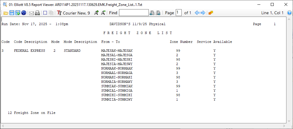Click the Select All dashed-box icon
Screen dimensions: 293x129
click(45, 13)
